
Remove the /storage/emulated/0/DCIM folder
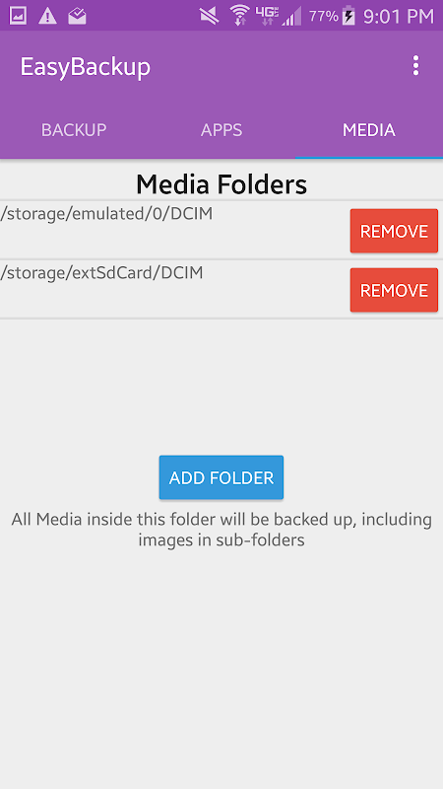coord(394,231)
